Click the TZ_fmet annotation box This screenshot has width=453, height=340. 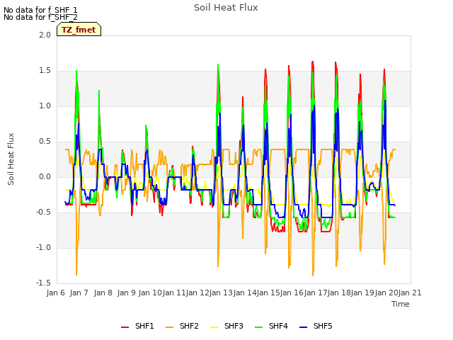coord(79,29)
